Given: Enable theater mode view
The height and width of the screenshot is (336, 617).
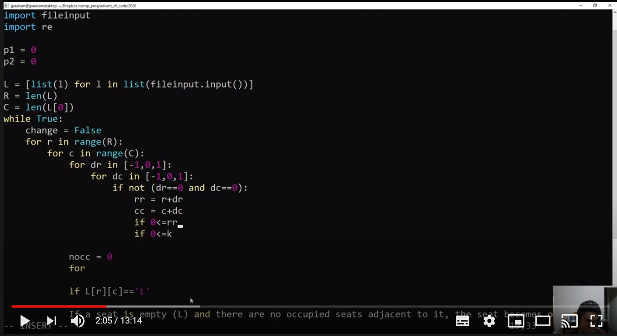Looking at the screenshot, I should [543, 321].
